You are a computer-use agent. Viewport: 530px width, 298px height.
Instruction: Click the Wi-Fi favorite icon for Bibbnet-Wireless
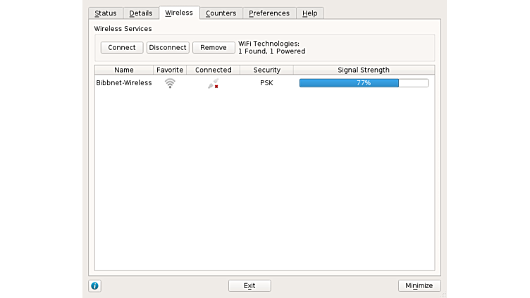click(170, 83)
